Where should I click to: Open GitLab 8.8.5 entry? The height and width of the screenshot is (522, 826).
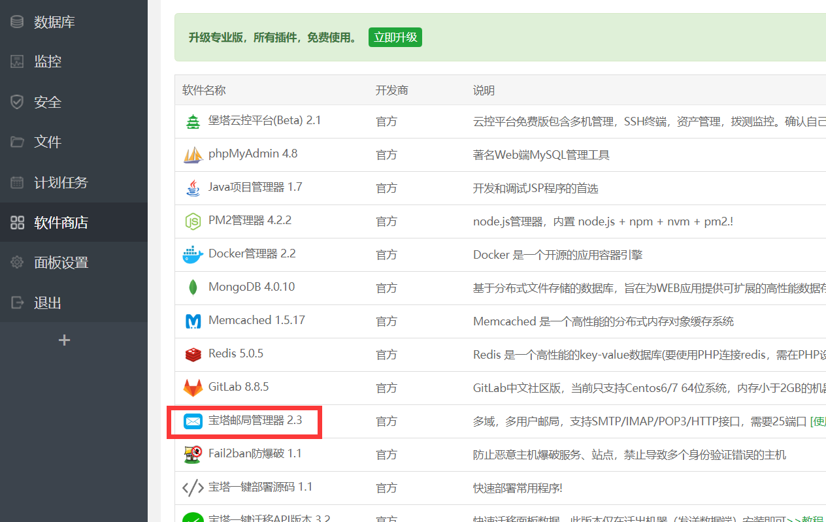(239, 387)
